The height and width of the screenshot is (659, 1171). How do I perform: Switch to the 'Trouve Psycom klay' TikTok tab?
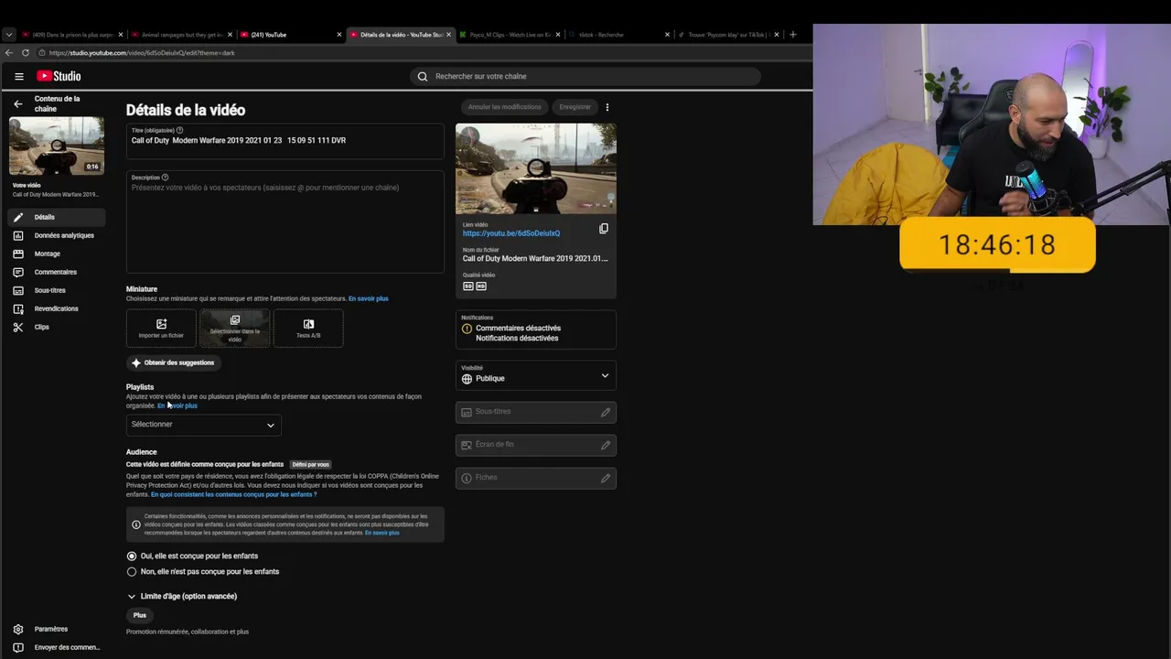click(728, 35)
